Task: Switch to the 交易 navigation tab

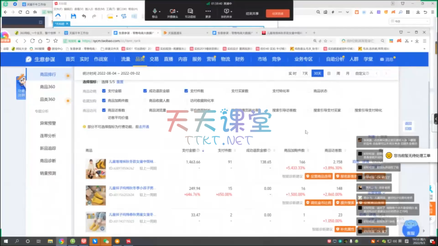Action: (154, 59)
